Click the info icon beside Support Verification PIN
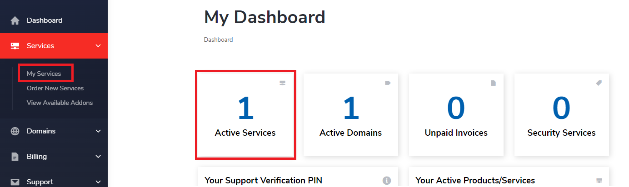The width and height of the screenshot is (629, 187). (x=387, y=180)
